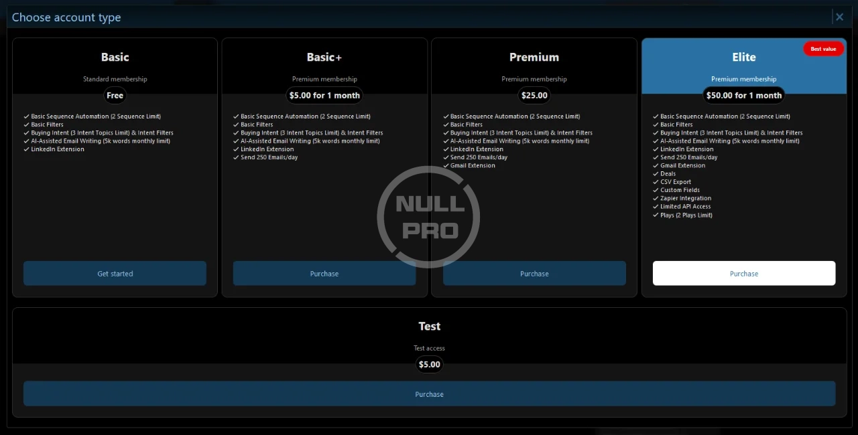
Task: Click the checkmark icon next to CSV Export
Action: 656,182
